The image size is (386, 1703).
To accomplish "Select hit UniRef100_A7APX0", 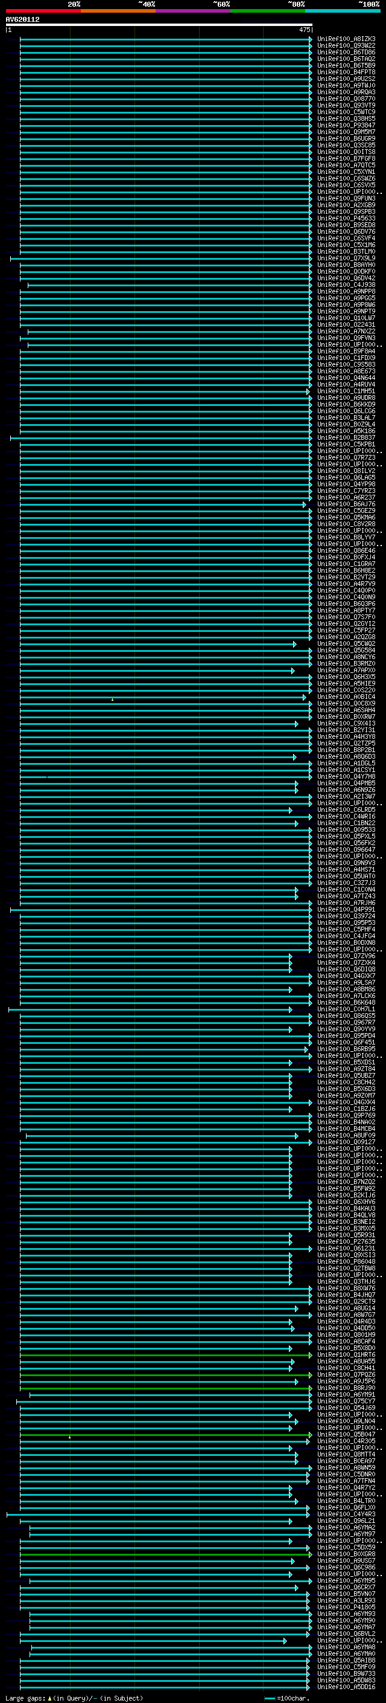I will [346, 671].
